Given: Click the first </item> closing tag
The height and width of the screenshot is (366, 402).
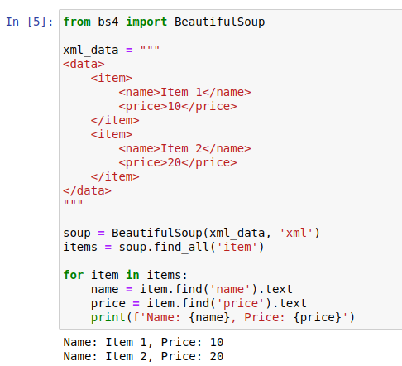Looking at the screenshot, I should click(x=115, y=120).
